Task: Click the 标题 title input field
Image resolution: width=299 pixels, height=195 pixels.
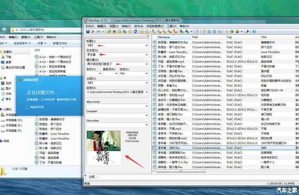Action: [x=115, y=45]
